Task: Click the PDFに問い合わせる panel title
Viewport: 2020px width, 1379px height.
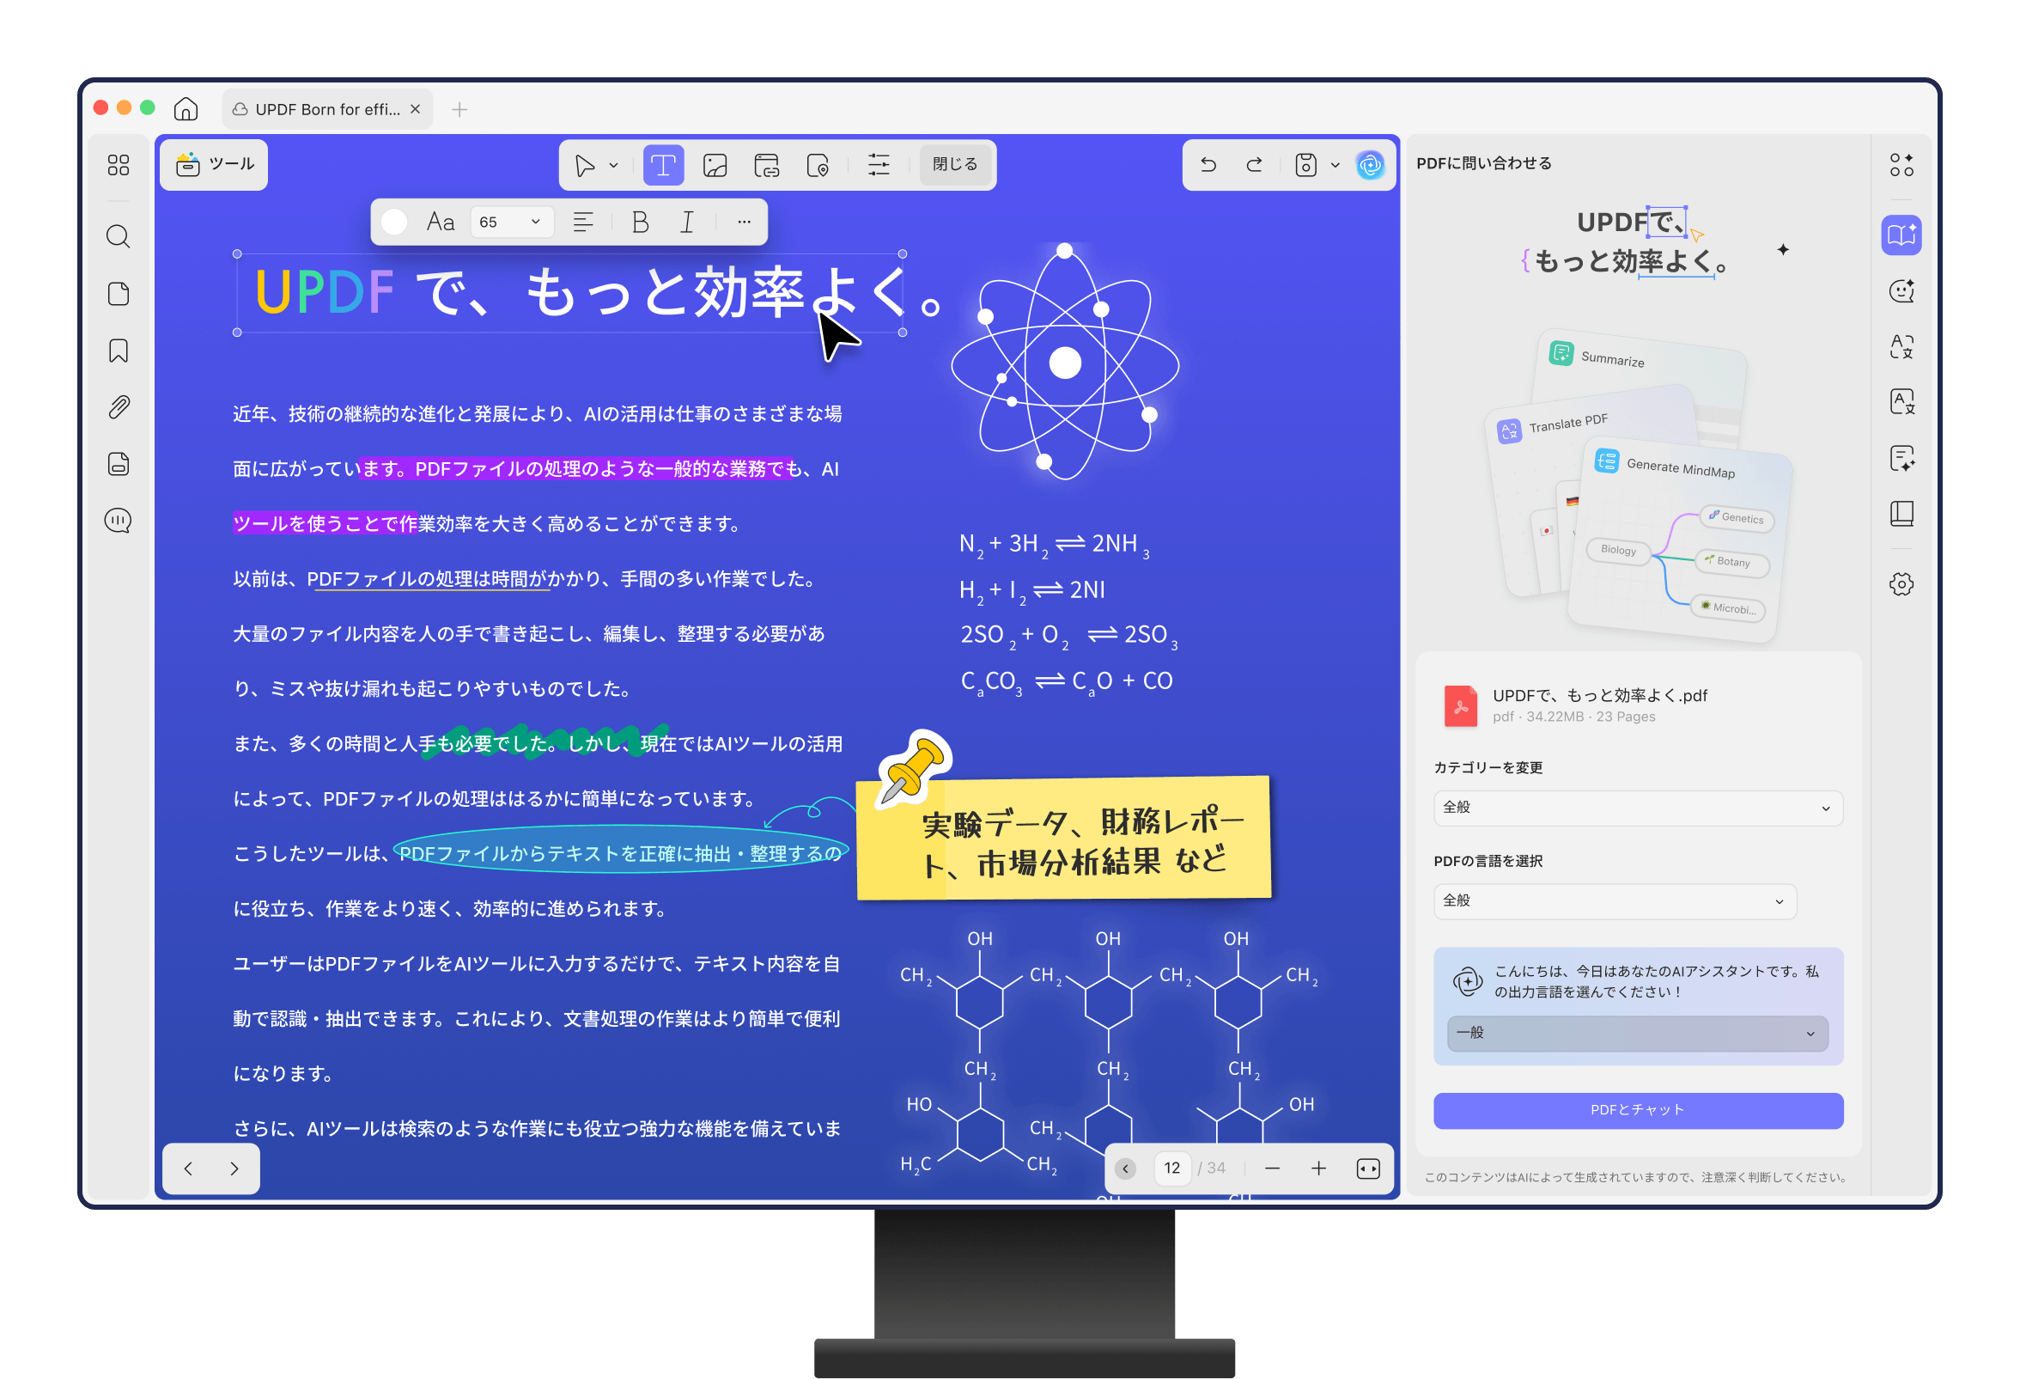Action: 1484,163
